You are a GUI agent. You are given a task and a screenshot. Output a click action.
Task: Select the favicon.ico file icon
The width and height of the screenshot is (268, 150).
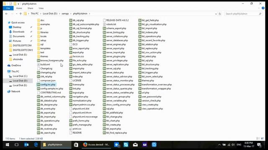pyautogui.click(x=71, y=56)
